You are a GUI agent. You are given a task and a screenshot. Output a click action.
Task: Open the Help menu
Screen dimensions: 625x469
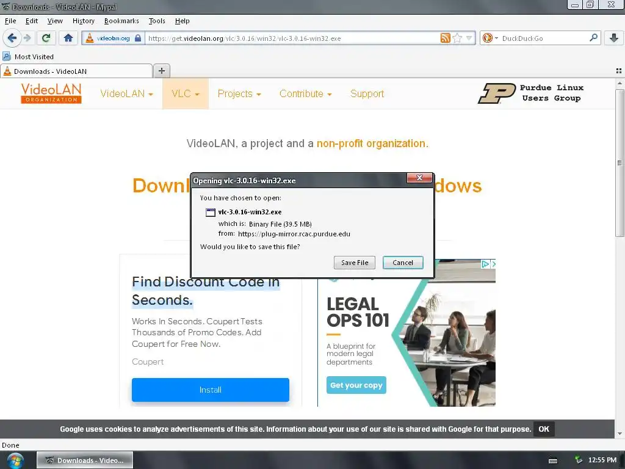[182, 21]
